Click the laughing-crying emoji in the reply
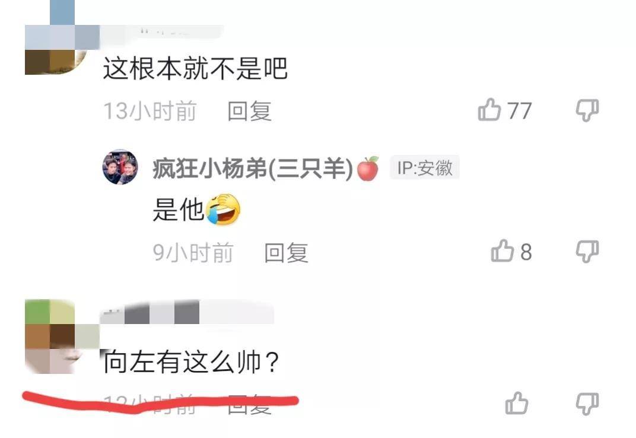The height and width of the screenshot is (438, 636). point(222,210)
